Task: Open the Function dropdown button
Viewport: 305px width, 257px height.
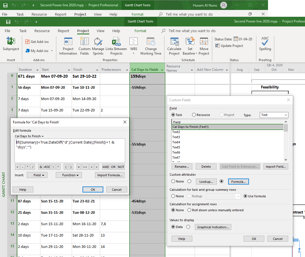Action: point(69,175)
